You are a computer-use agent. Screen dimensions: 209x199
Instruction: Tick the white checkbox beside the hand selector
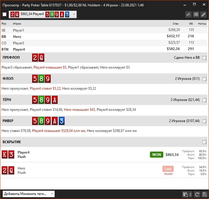coord(4,14)
